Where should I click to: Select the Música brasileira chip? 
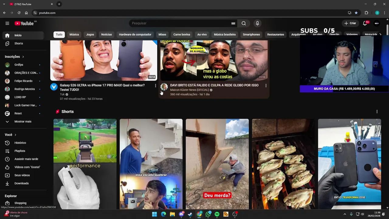click(225, 34)
